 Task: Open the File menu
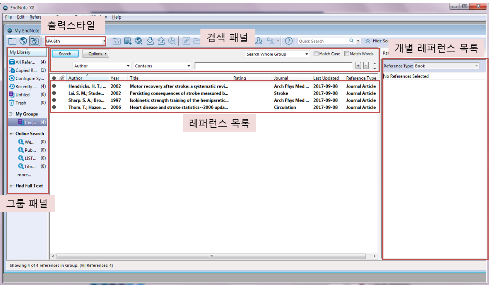pyautogui.click(x=9, y=17)
